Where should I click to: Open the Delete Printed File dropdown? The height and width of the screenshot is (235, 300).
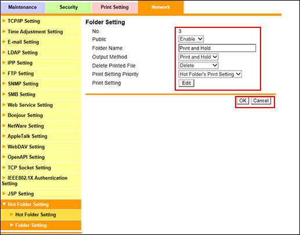coord(198,66)
